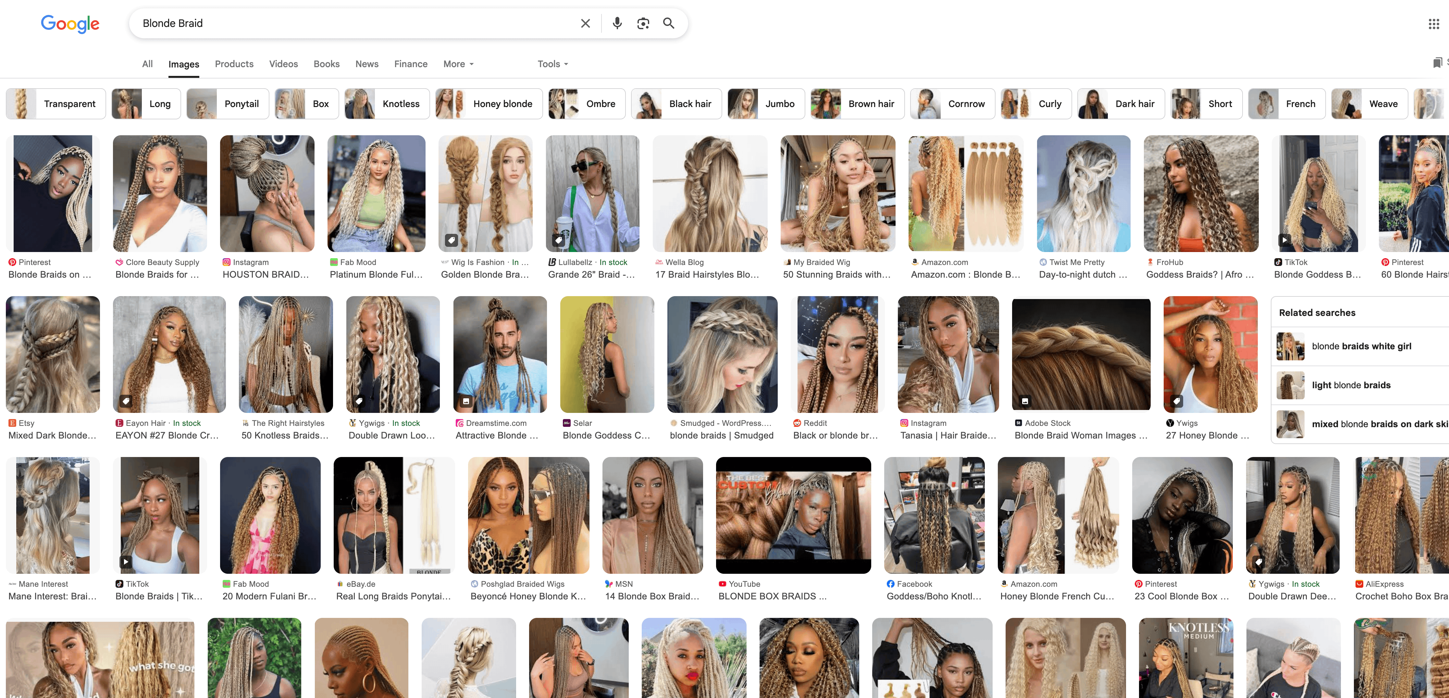The height and width of the screenshot is (698, 1449).
Task: Click product tag icon on Lullabellz image
Action: coord(558,240)
